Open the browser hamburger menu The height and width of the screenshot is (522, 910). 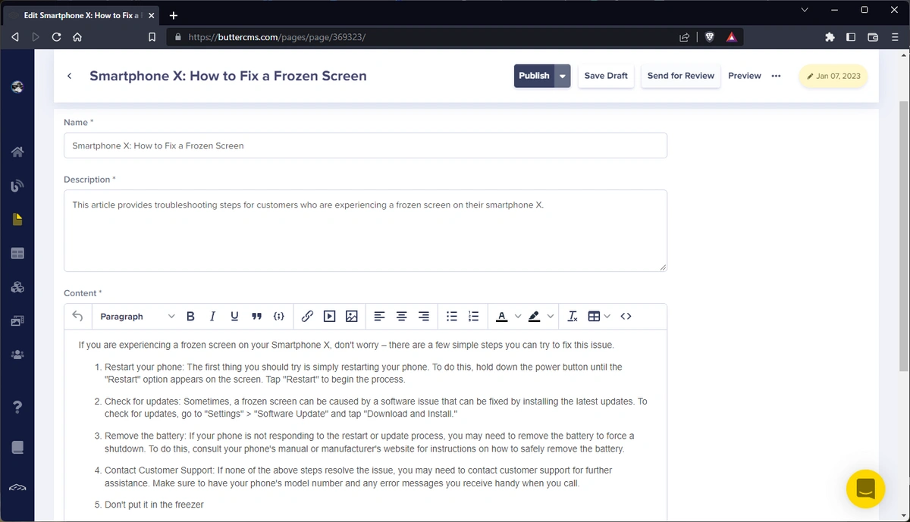pos(895,36)
